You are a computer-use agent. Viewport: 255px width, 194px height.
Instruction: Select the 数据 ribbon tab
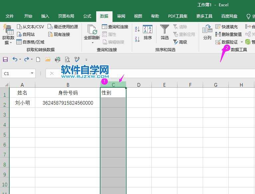click(x=104, y=16)
